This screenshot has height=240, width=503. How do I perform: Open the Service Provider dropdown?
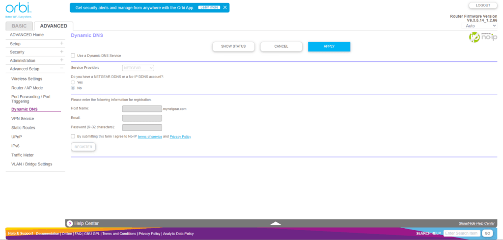[138, 68]
